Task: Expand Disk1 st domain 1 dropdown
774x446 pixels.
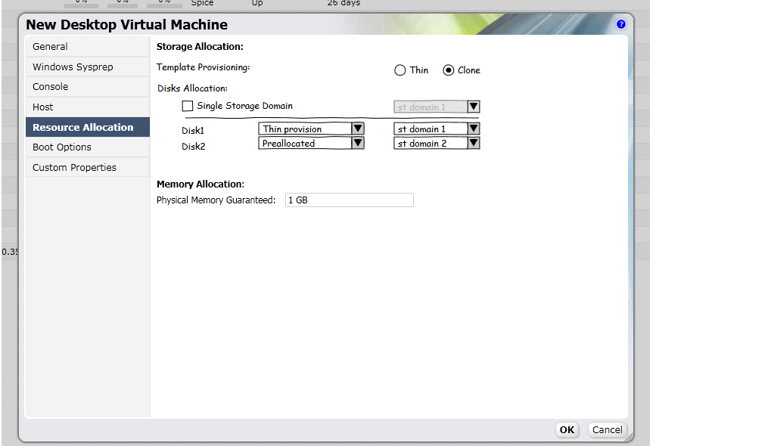Action: coord(437,129)
